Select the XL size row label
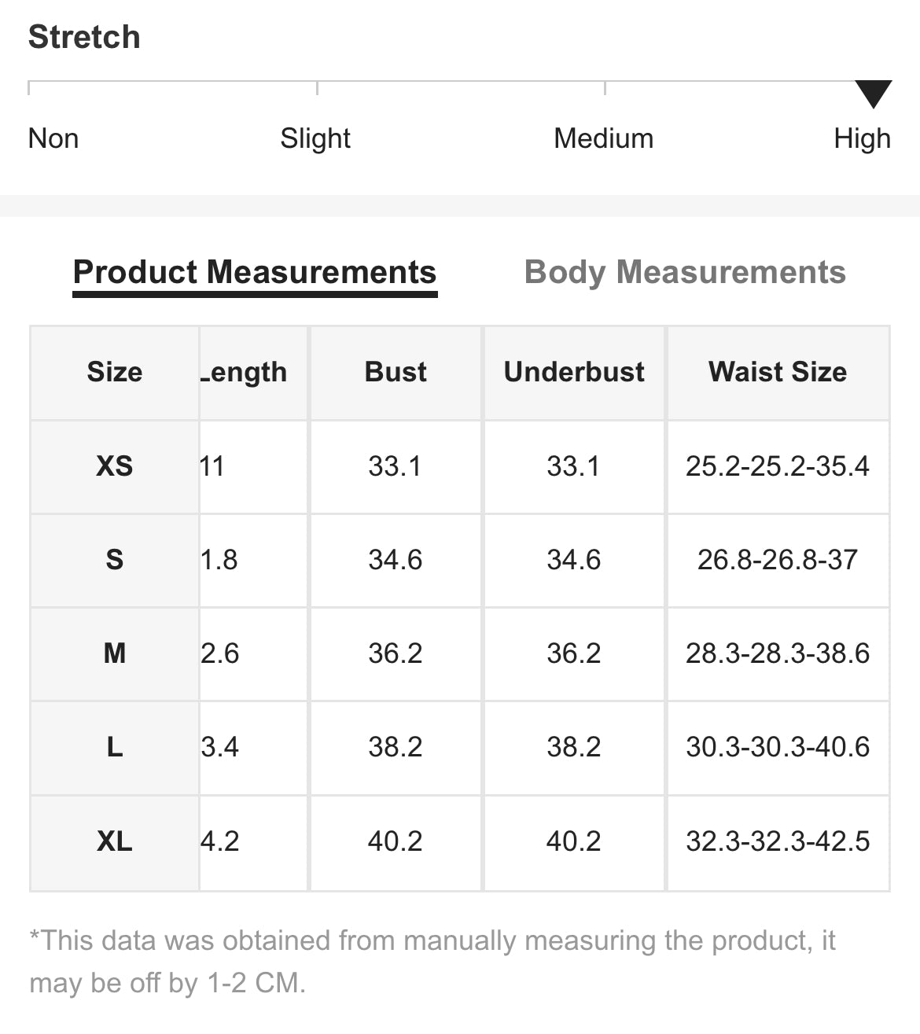 point(115,841)
